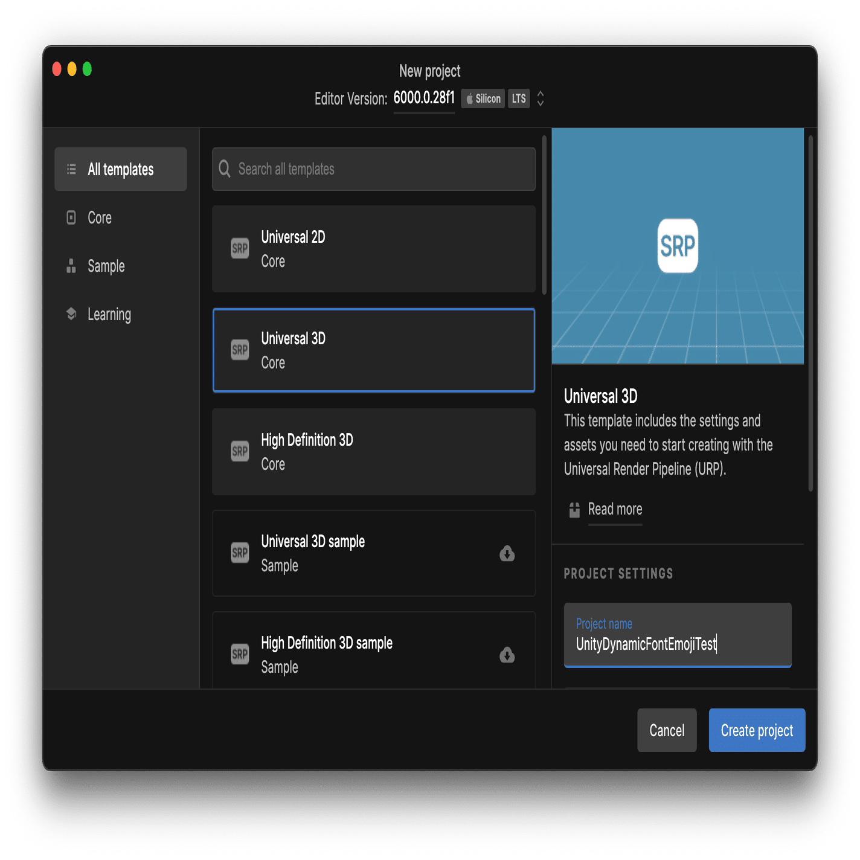Click the Silicon badge
The width and height of the screenshot is (860, 860).
click(483, 98)
